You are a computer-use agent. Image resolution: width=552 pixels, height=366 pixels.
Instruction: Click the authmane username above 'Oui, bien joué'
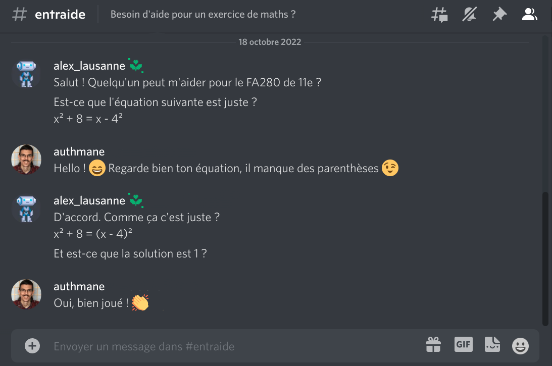pos(79,286)
